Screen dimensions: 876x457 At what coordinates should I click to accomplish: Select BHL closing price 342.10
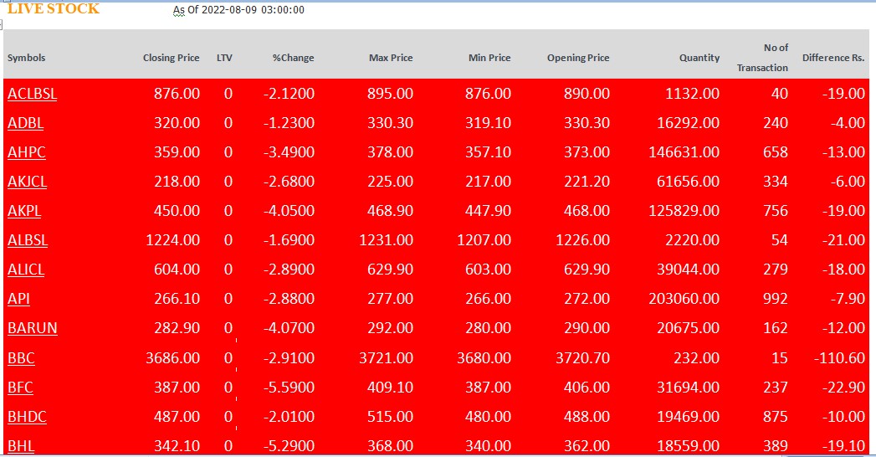tap(177, 446)
